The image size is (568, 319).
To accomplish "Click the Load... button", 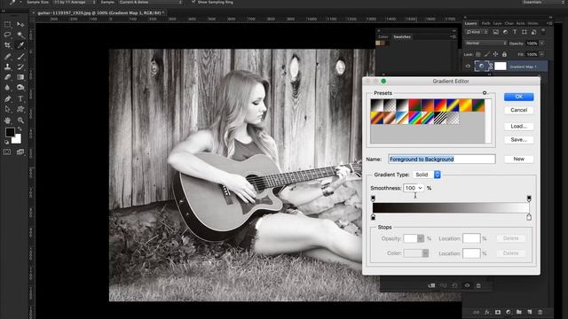I will click(518, 126).
